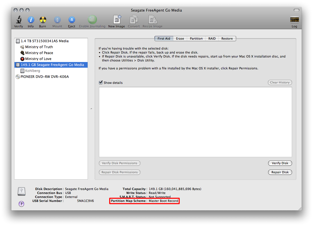Click Disk Description value Seagate FreeAgent Go Media
The width and height of the screenshot is (313, 226).
pos(87,189)
